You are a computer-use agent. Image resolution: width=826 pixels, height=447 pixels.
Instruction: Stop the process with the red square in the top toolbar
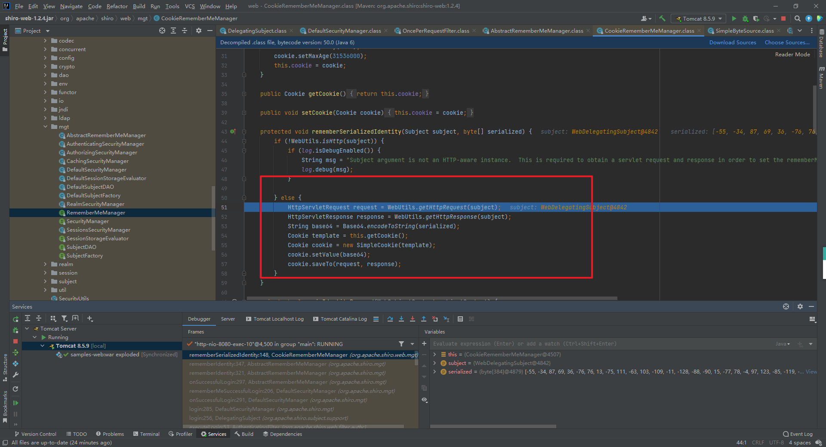[783, 18]
